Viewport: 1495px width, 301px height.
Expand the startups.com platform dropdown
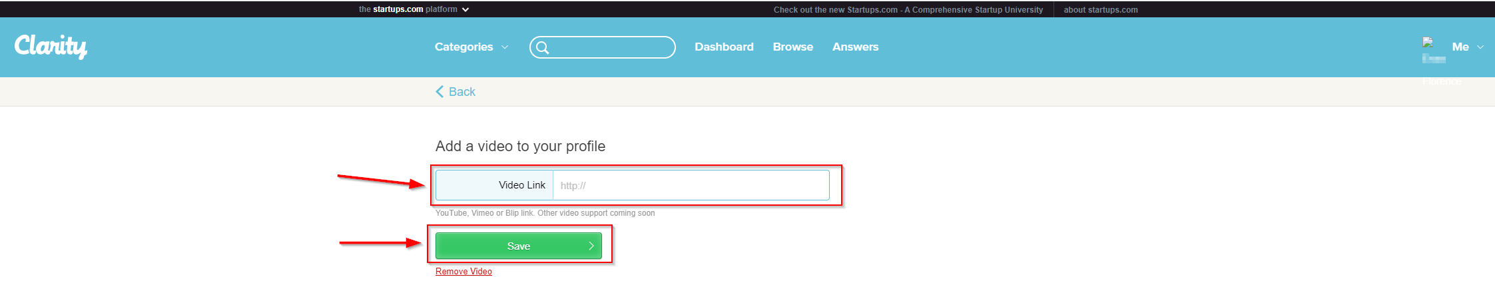click(414, 9)
